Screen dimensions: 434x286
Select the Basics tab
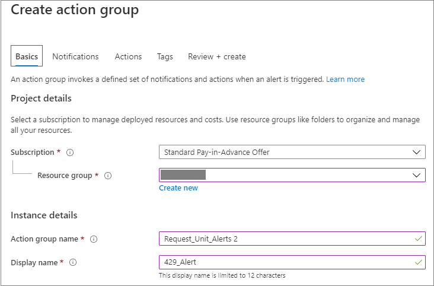coord(27,56)
